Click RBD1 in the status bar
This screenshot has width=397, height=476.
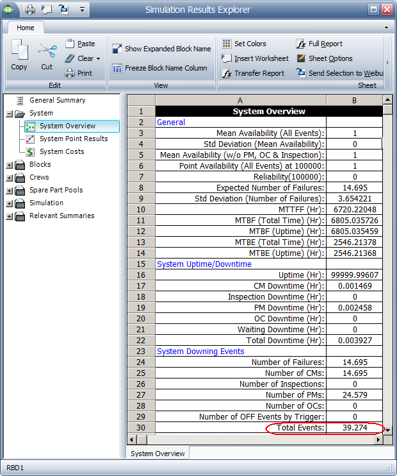pyautogui.click(x=15, y=468)
